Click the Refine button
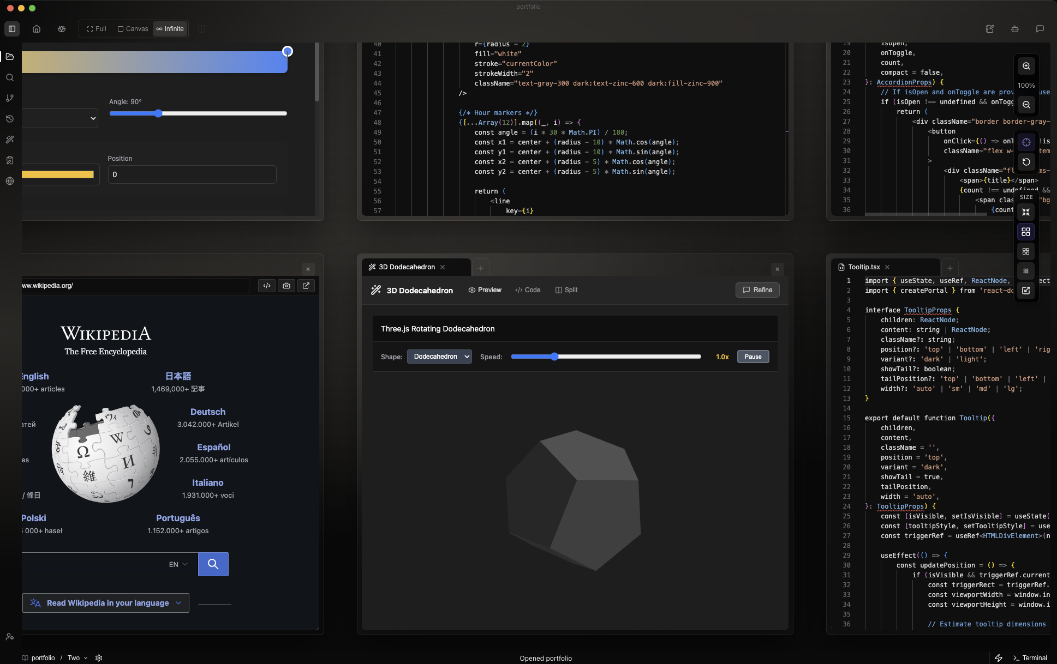This screenshot has width=1057, height=664. (x=757, y=290)
